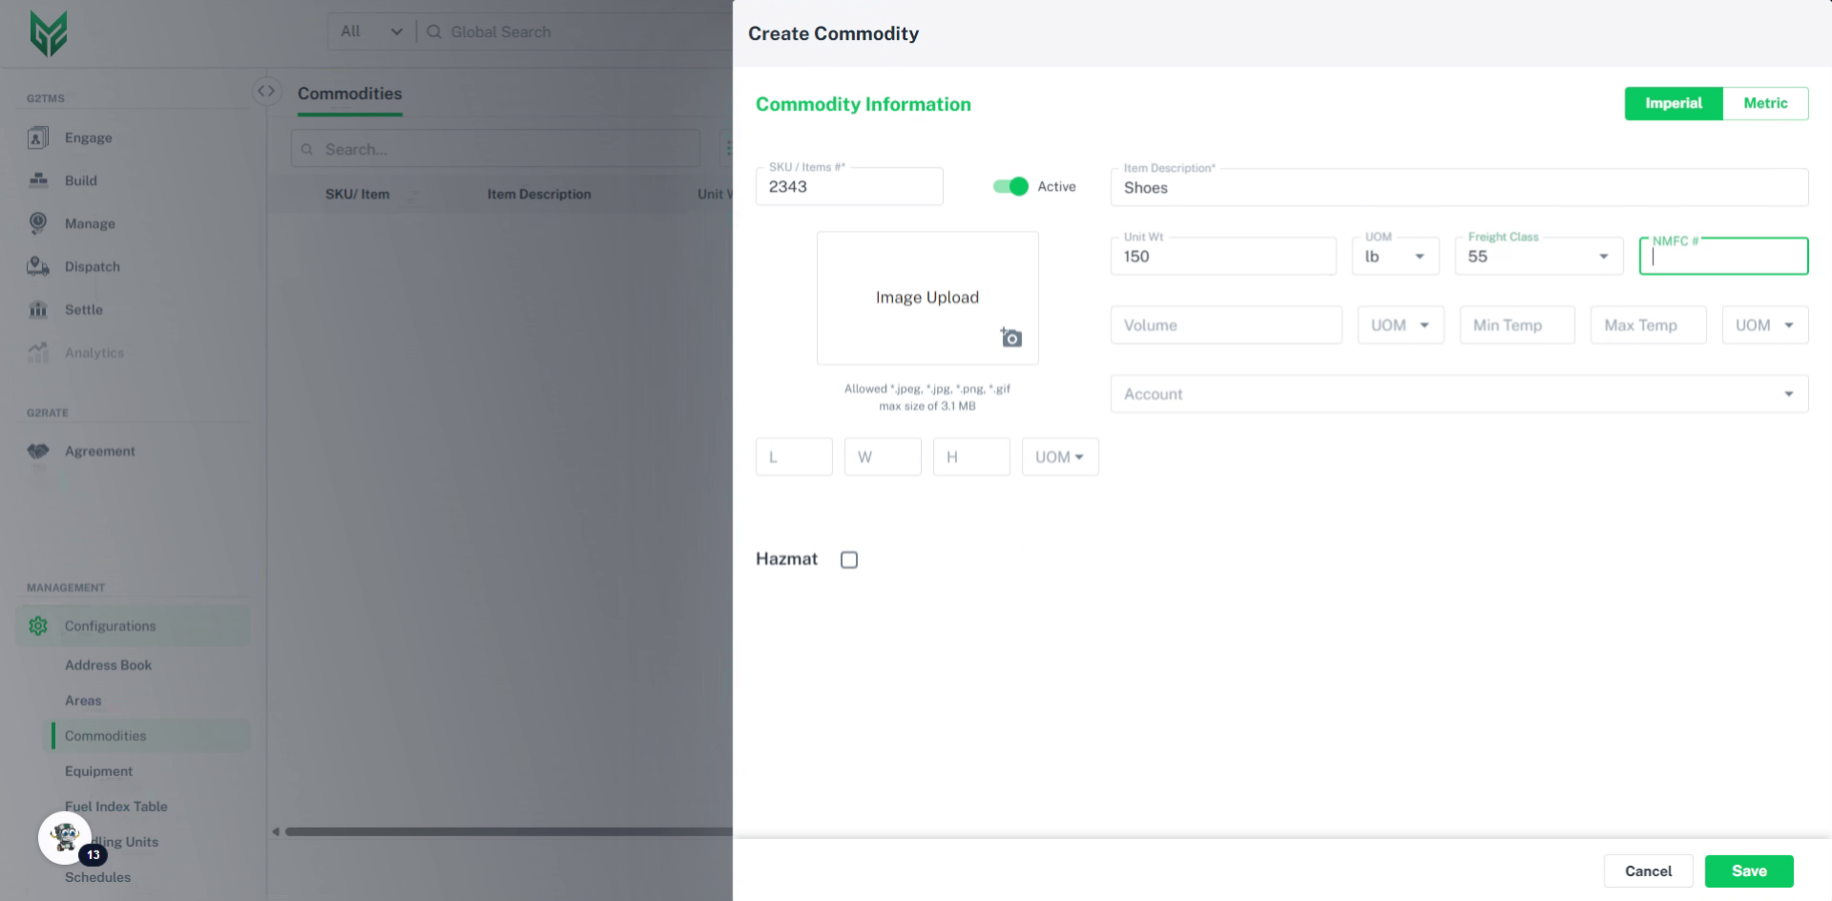Cancel commodity creation
The height and width of the screenshot is (901, 1832).
1648,870
